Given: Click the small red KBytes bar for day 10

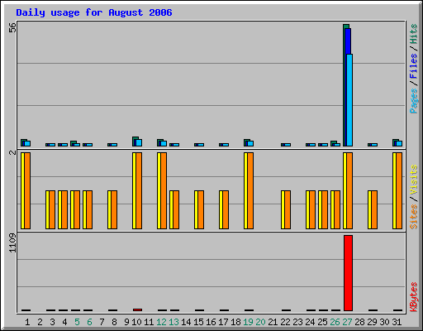Looking at the screenshot, I should point(137,309).
